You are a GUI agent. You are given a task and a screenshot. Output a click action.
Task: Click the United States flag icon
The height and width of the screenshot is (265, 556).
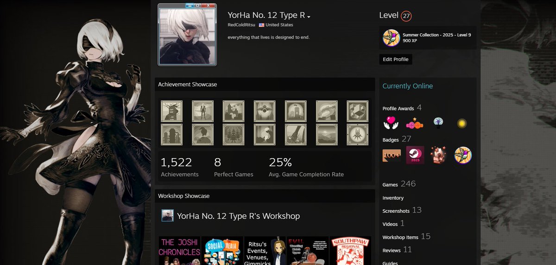261,25
